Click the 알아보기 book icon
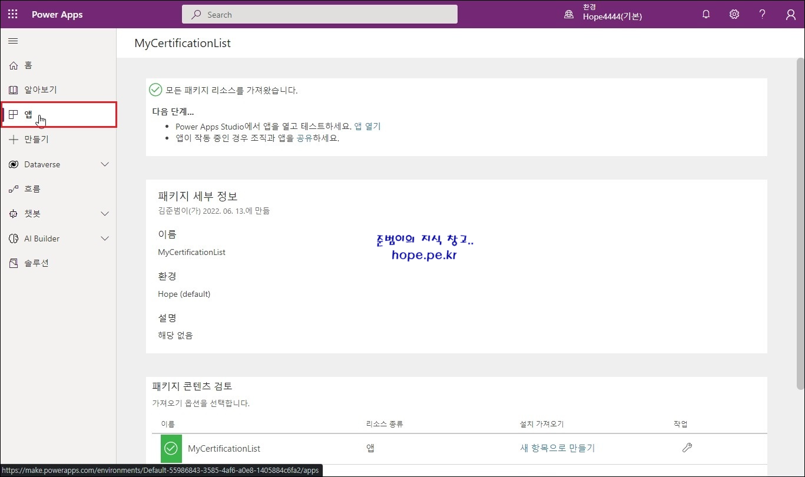 [14, 90]
